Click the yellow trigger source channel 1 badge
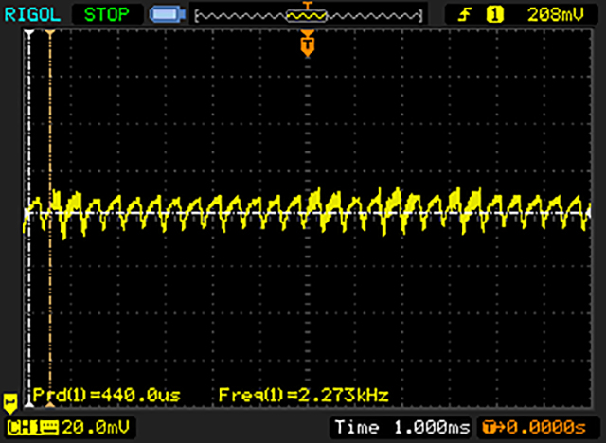606x443 pixels. click(493, 15)
